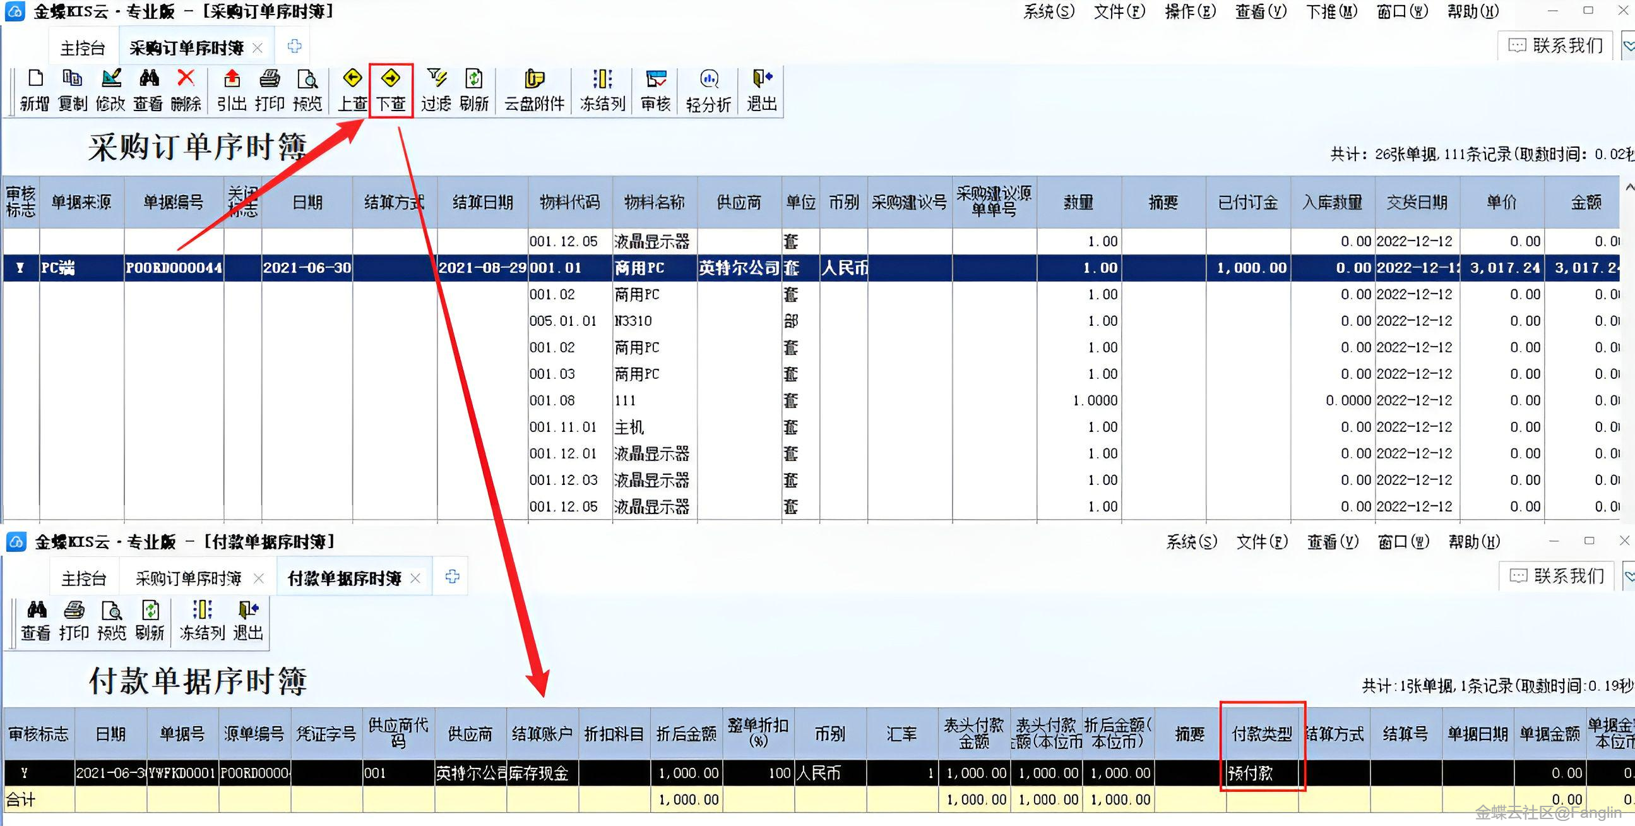Click the 修改 (Edit) toolbar icon
Screen dimensions: 1635x826
pyautogui.click(x=110, y=90)
